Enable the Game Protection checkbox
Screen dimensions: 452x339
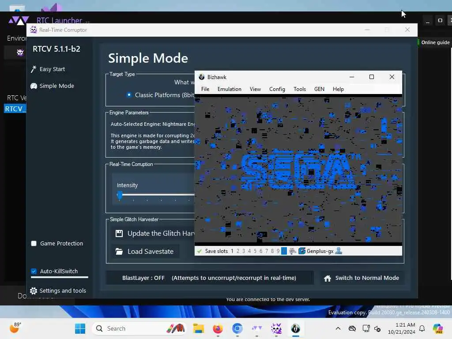(34, 244)
